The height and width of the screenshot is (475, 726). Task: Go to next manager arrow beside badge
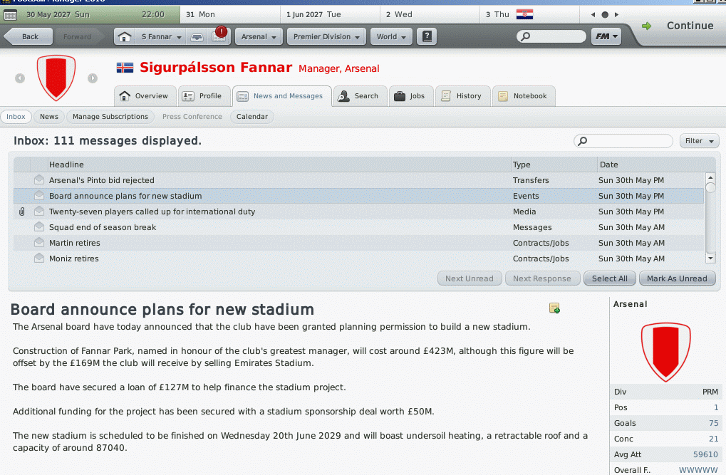click(93, 78)
